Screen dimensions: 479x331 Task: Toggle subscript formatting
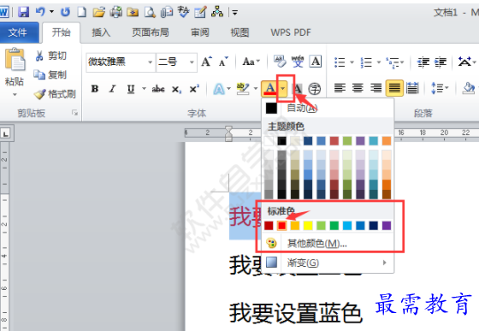pyautogui.click(x=176, y=89)
